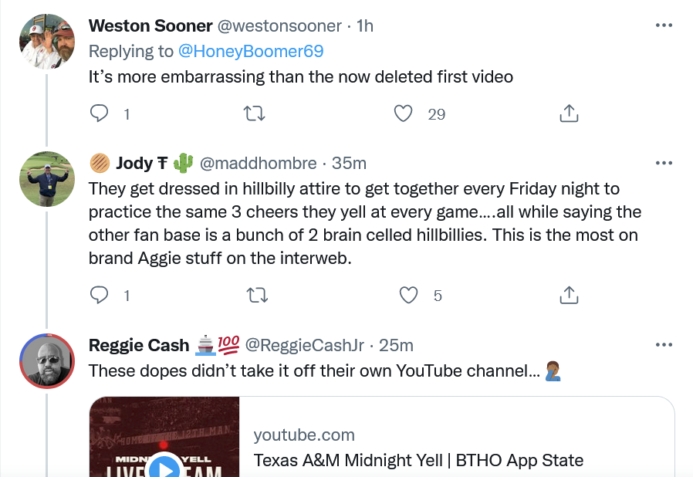This screenshot has height=477, width=693.
Task: Open more options for Weston Sooner's tweet
Action: (664, 25)
